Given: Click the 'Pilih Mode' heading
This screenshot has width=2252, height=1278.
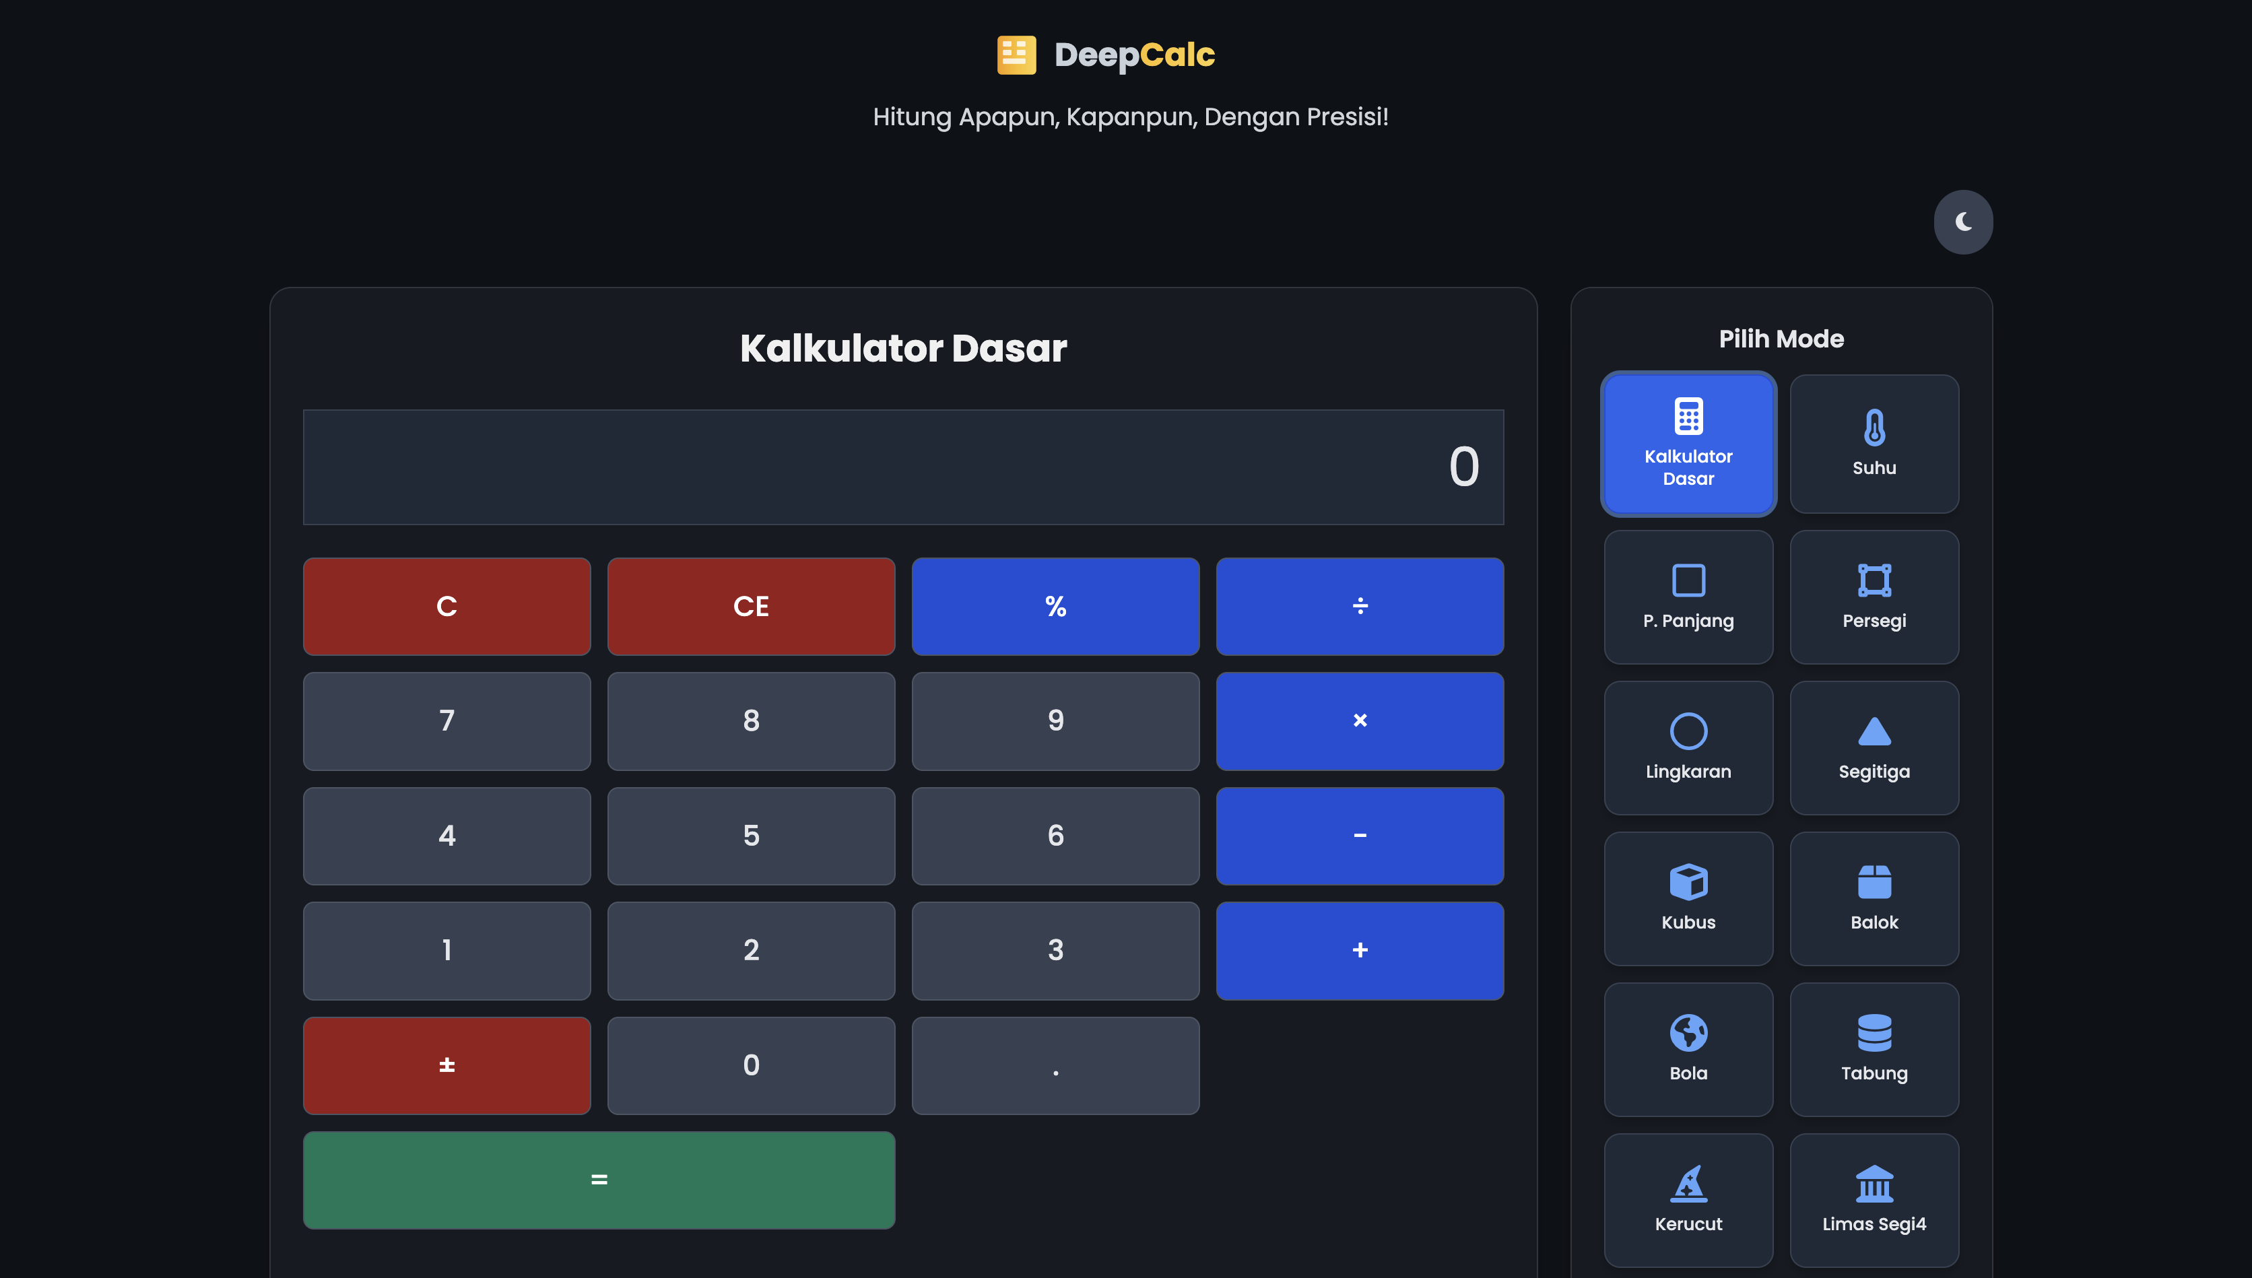Looking at the screenshot, I should coord(1781,339).
